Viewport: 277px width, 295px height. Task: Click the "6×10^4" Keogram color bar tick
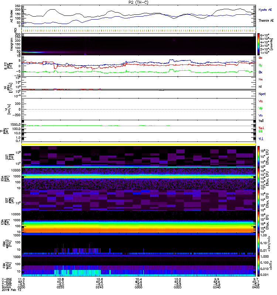(265, 35)
